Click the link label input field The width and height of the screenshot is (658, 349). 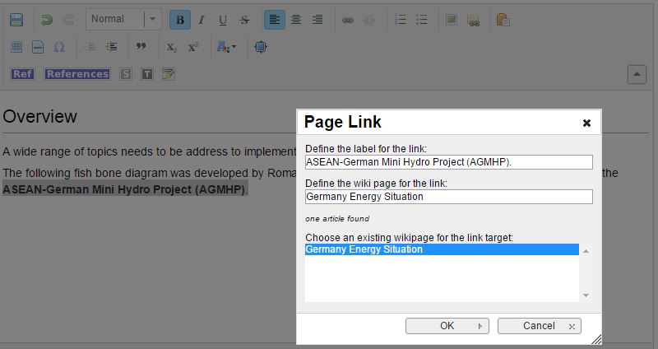coord(448,162)
